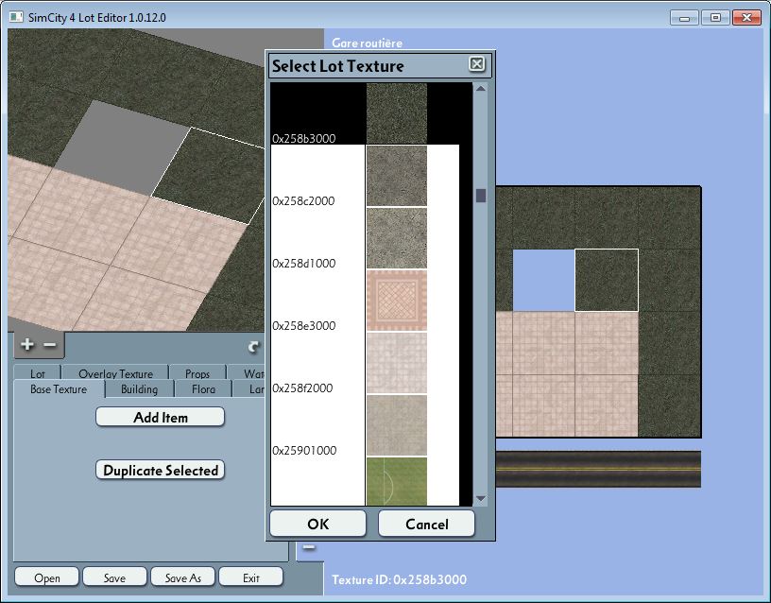Select pink patterned texture 0x258e3000

pos(396,301)
